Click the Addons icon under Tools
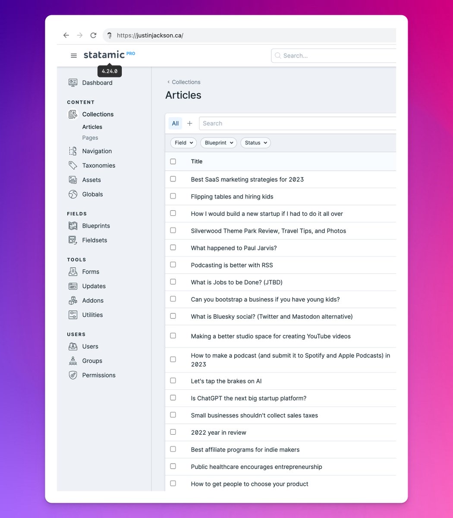 73,300
